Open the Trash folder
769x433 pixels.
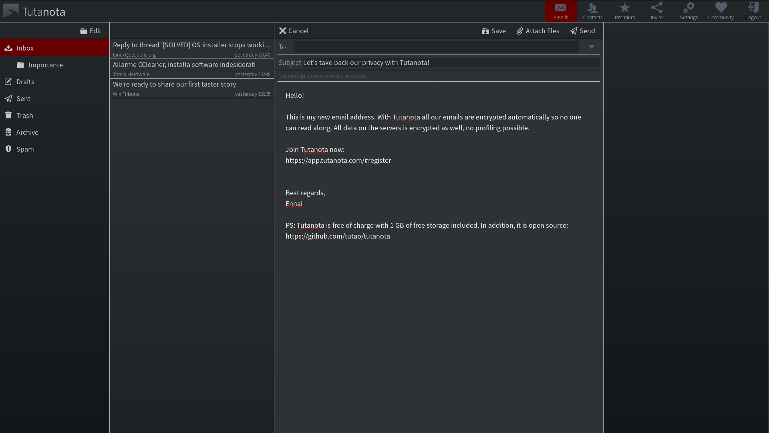point(54,115)
